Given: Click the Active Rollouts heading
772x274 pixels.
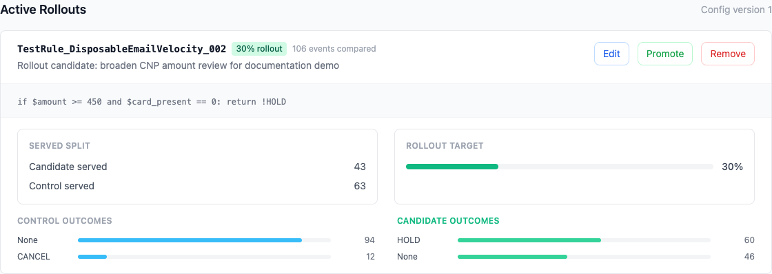Looking at the screenshot, I should click(43, 10).
